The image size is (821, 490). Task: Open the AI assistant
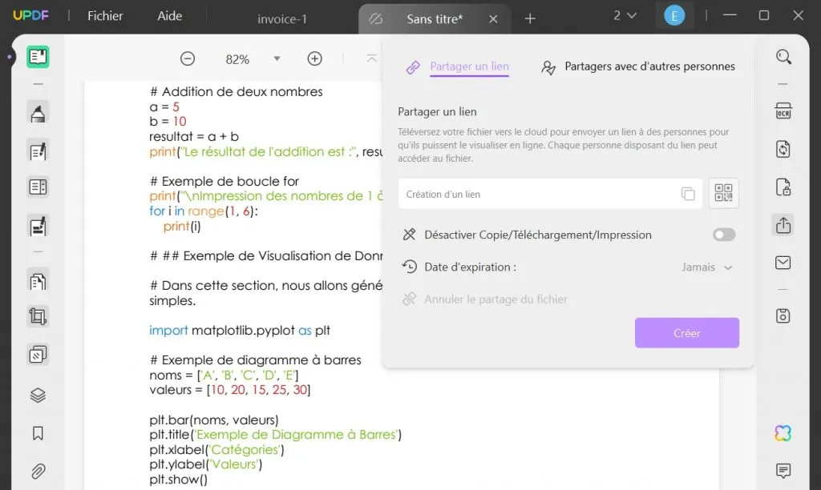pyautogui.click(x=783, y=432)
